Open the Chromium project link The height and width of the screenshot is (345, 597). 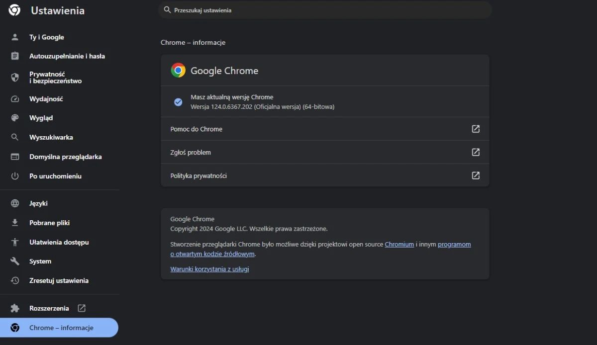pyautogui.click(x=399, y=244)
